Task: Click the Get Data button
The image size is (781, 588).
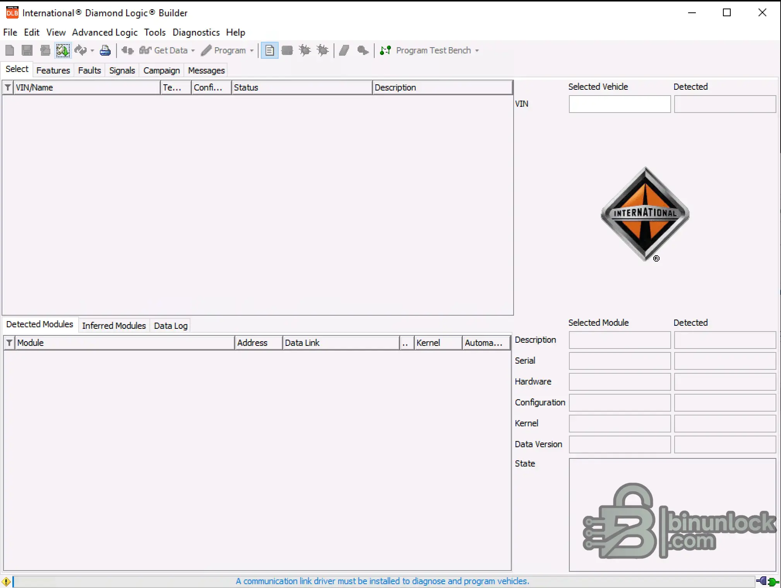Action: 163,50
